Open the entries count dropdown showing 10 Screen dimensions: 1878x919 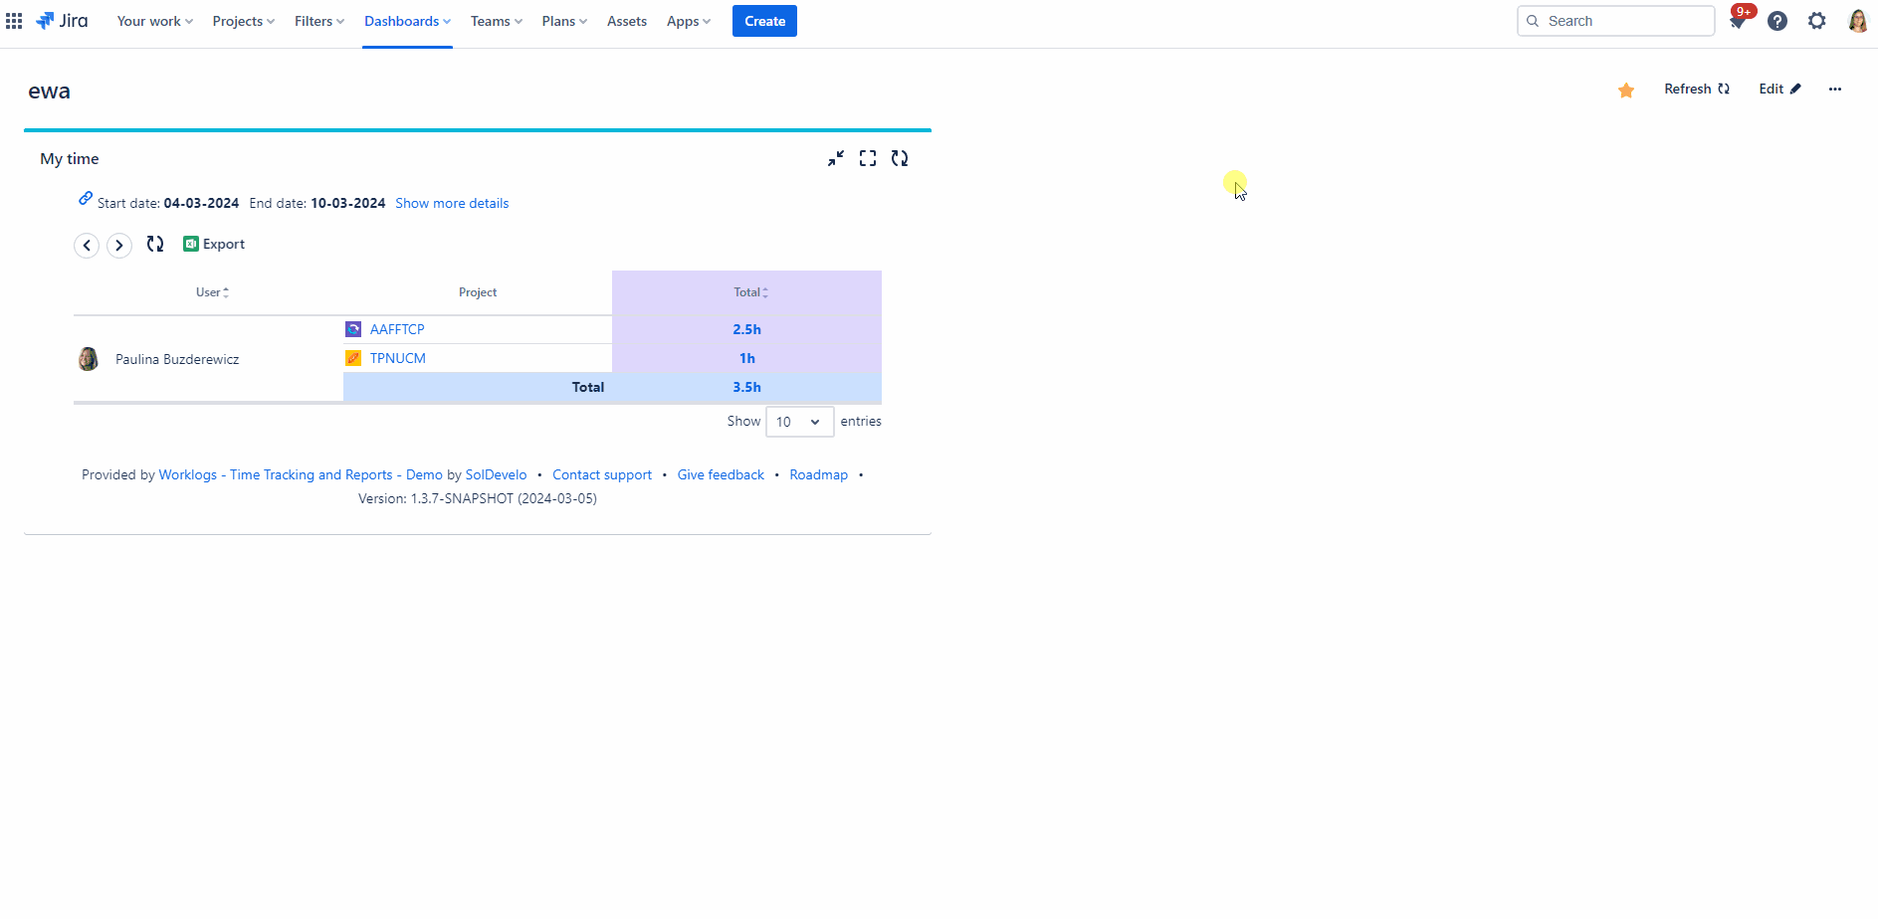(798, 421)
